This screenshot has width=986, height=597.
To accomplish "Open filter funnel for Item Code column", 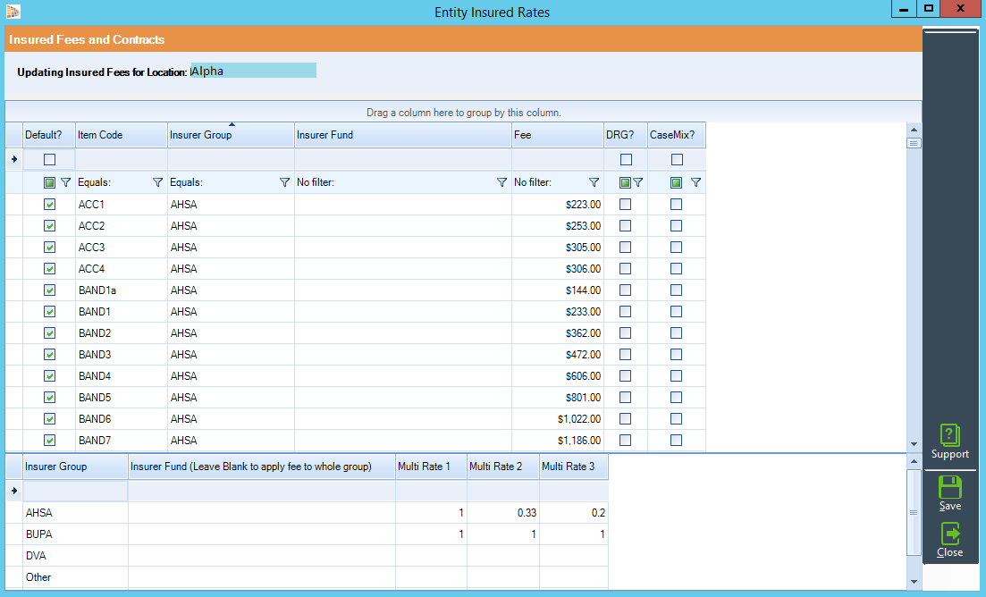I will 158,182.
